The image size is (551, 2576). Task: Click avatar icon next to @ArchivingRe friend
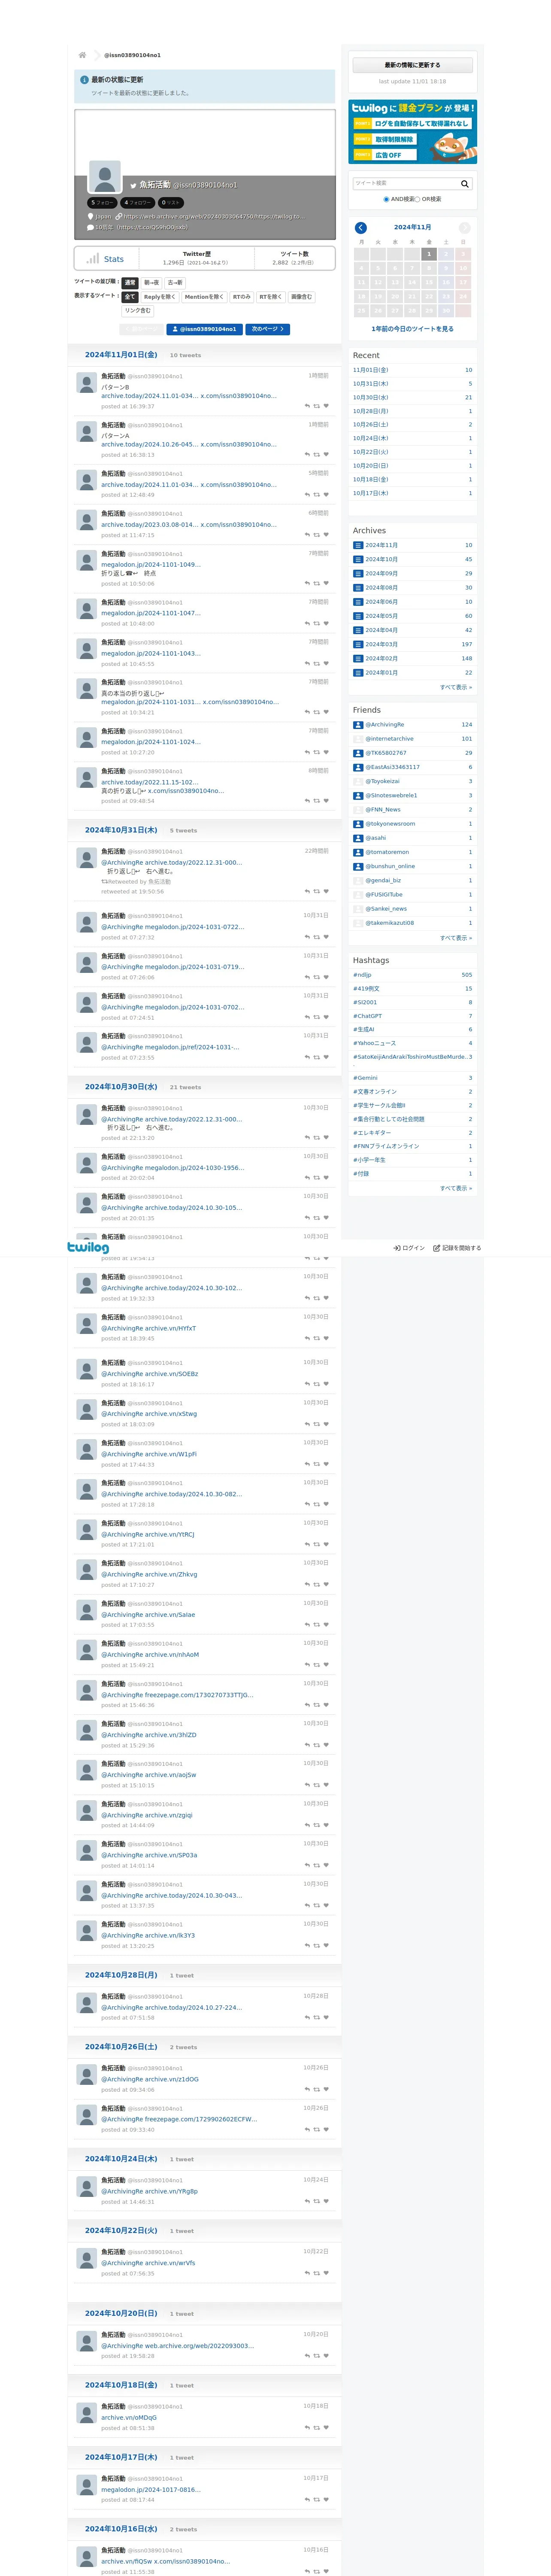pos(358,725)
